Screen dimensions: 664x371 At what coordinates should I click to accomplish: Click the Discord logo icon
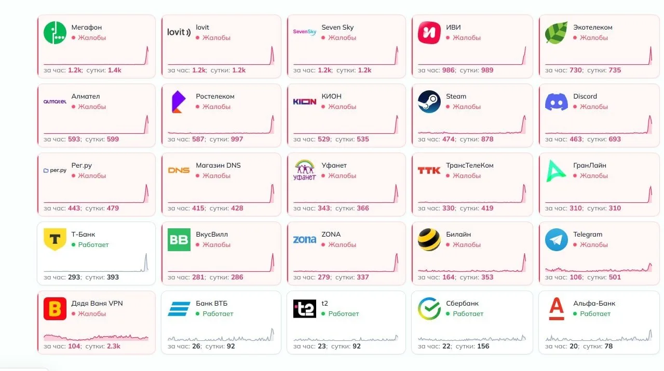tap(557, 101)
